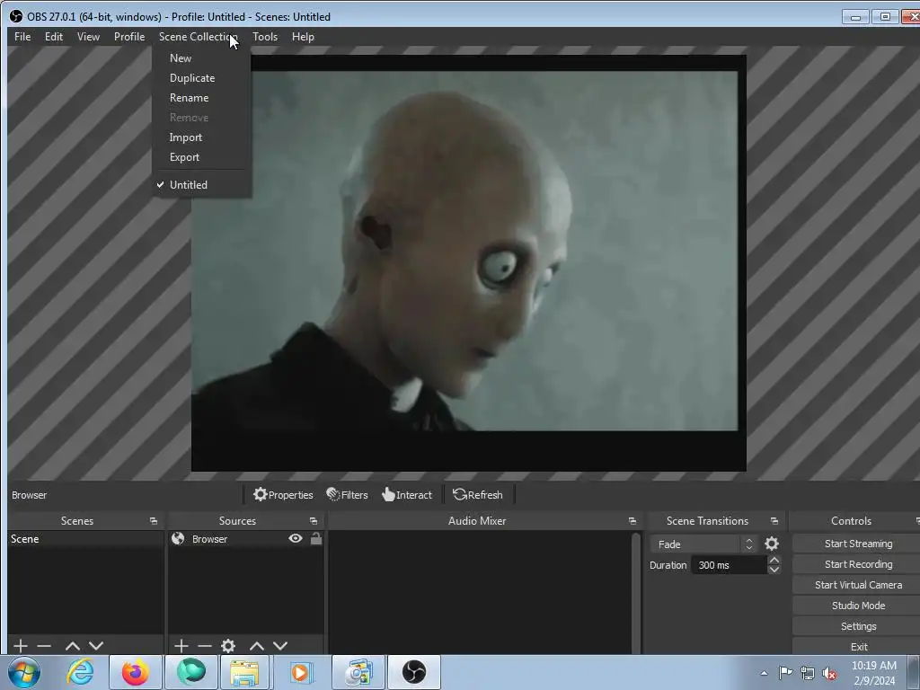920x690 pixels.
Task: Remove selected scene with minus icon
Action: 44,646
